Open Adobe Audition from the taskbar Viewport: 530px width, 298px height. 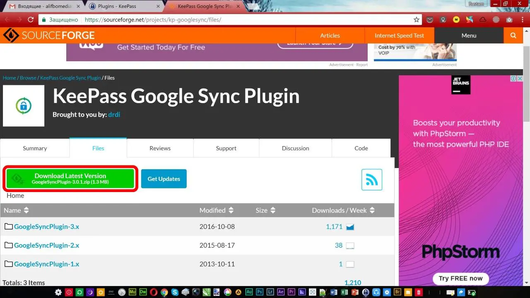point(249,293)
